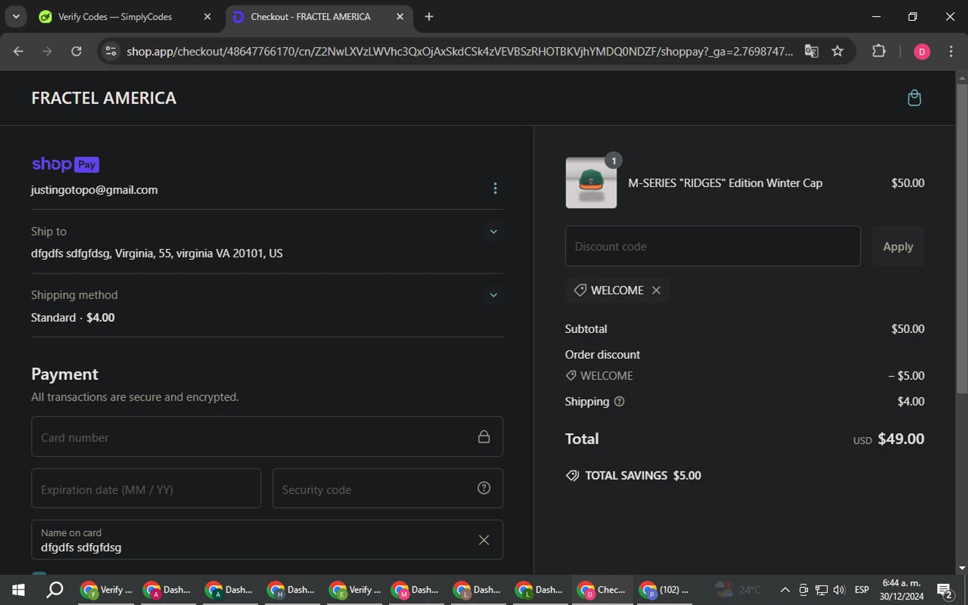Clear the Name on card field
Viewport: 968px width, 605px height.
click(x=484, y=540)
